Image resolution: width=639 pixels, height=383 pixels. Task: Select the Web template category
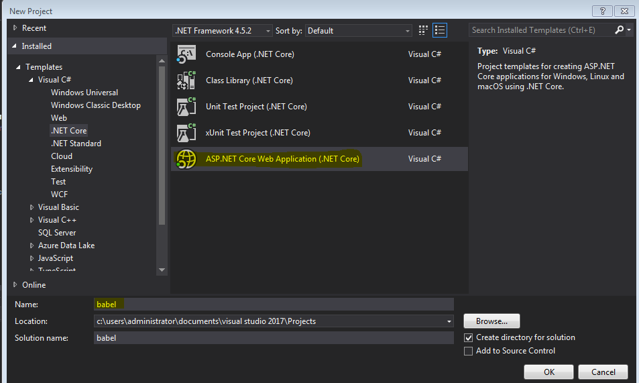59,118
